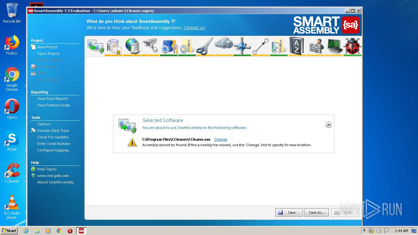The width and height of the screenshot is (418, 235).
Task: Click the CCleaner.exe assembly path text
Action: 176,139
